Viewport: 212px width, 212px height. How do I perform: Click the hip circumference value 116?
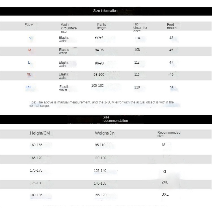click(x=137, y=74)
